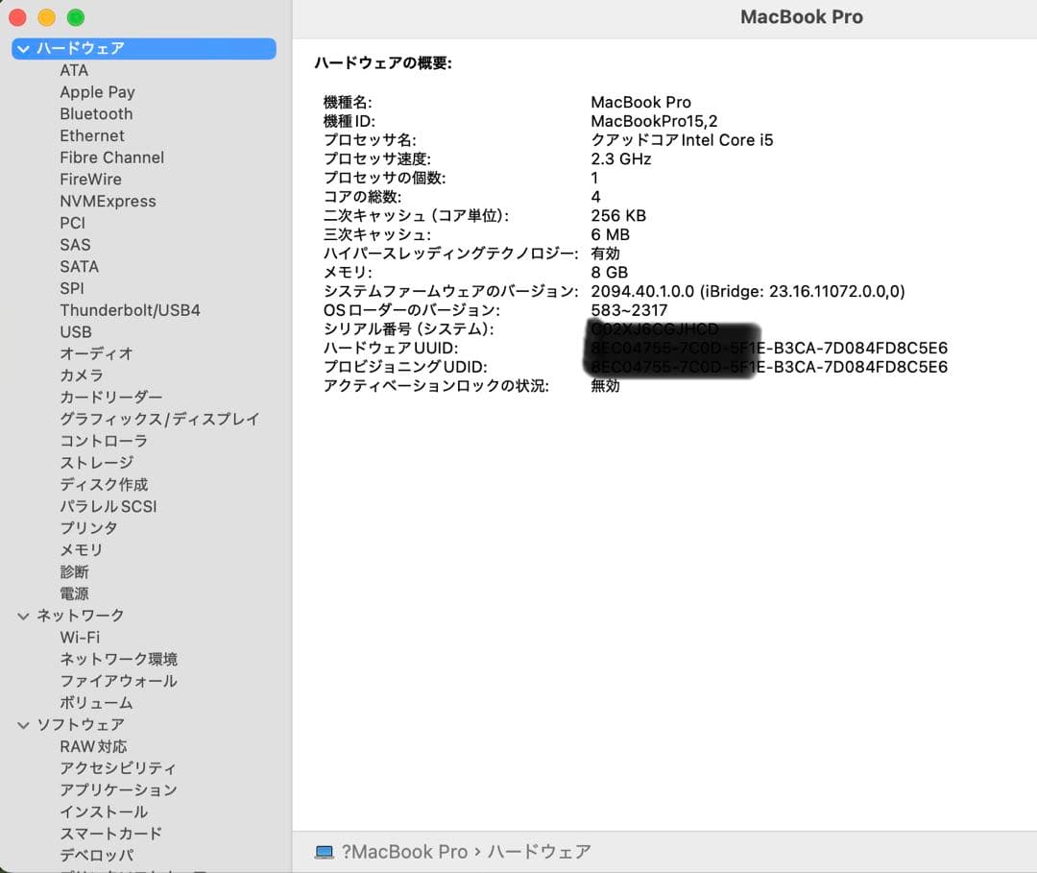Open グラフィックス/ディスプレイ details
The width and height of the screenshot is (1037, 873).
click(x=158, y=419)
